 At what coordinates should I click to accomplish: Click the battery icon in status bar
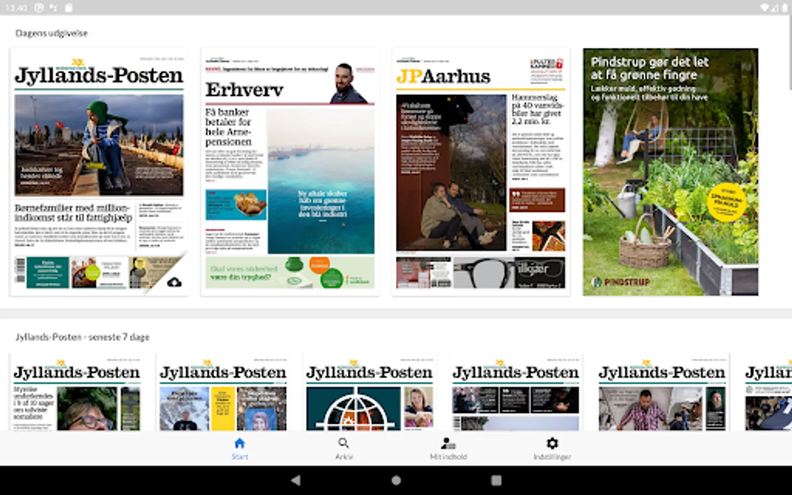pos(785,8)
